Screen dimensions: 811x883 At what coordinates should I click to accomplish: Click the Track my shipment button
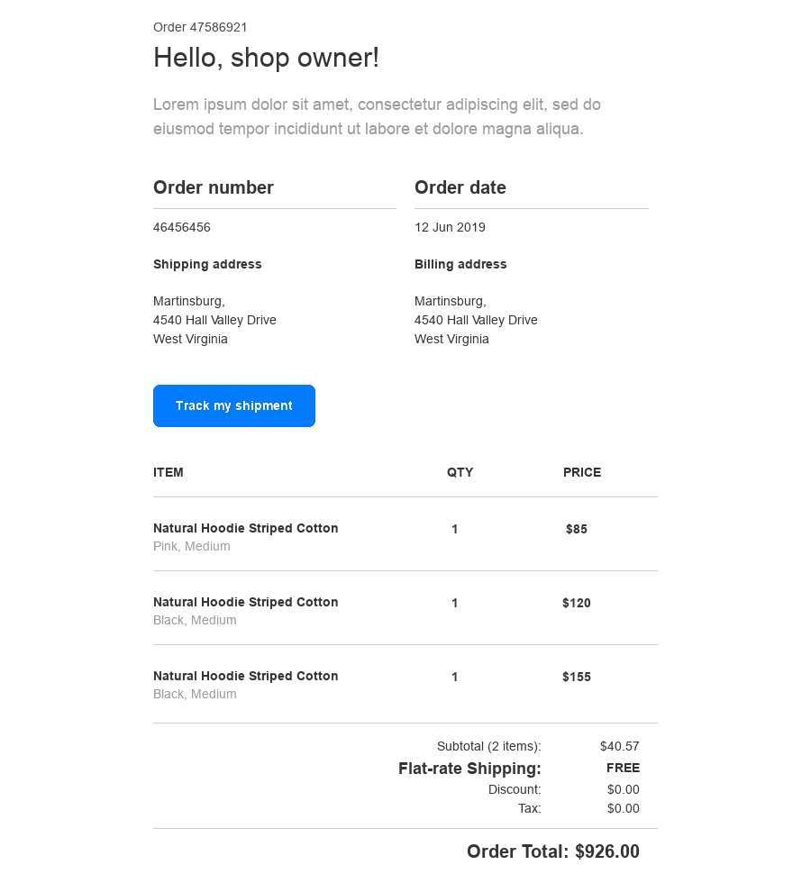[234, 406]
